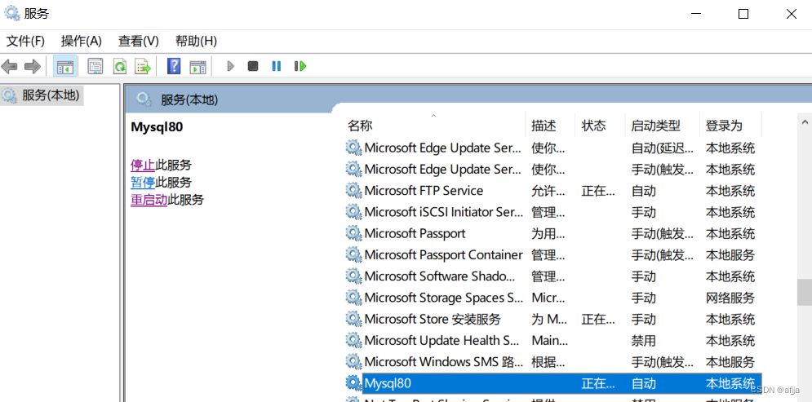Screen dimensions: 812x402
Task: Toggle the show/hide action pane icon
Action: click(x=197, y=66)
